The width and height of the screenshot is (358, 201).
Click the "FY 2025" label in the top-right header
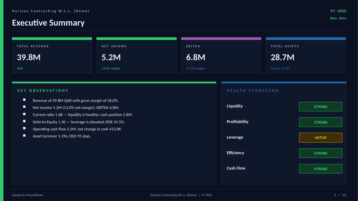point(338,11)
